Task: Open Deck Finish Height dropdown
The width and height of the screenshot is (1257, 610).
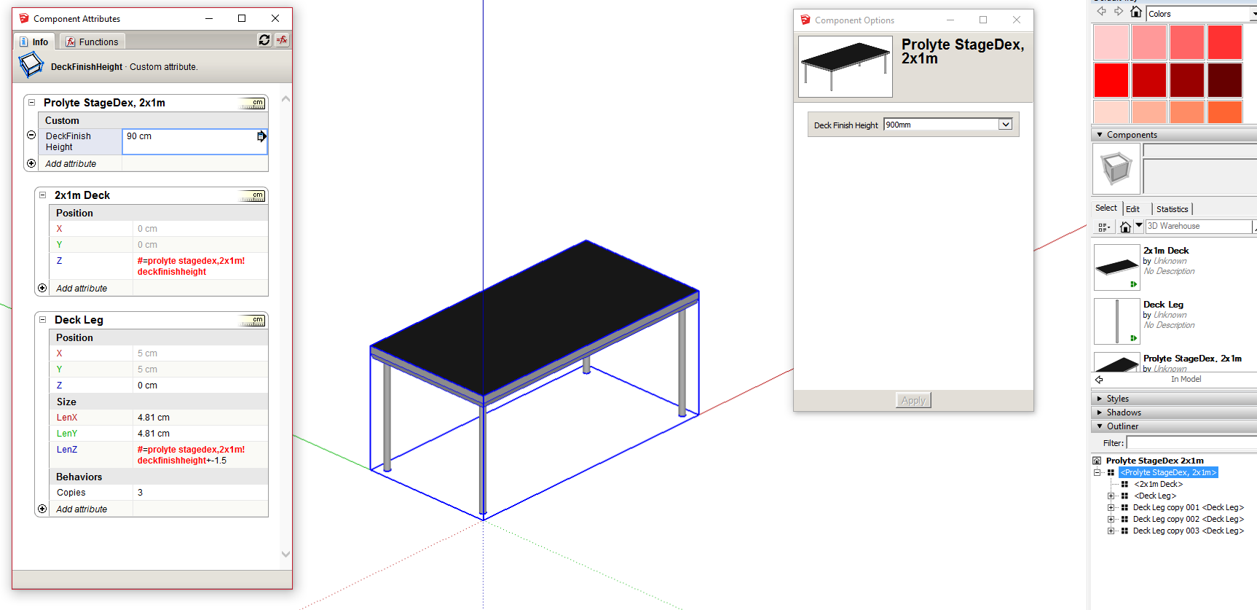Action: [1005, 125]
